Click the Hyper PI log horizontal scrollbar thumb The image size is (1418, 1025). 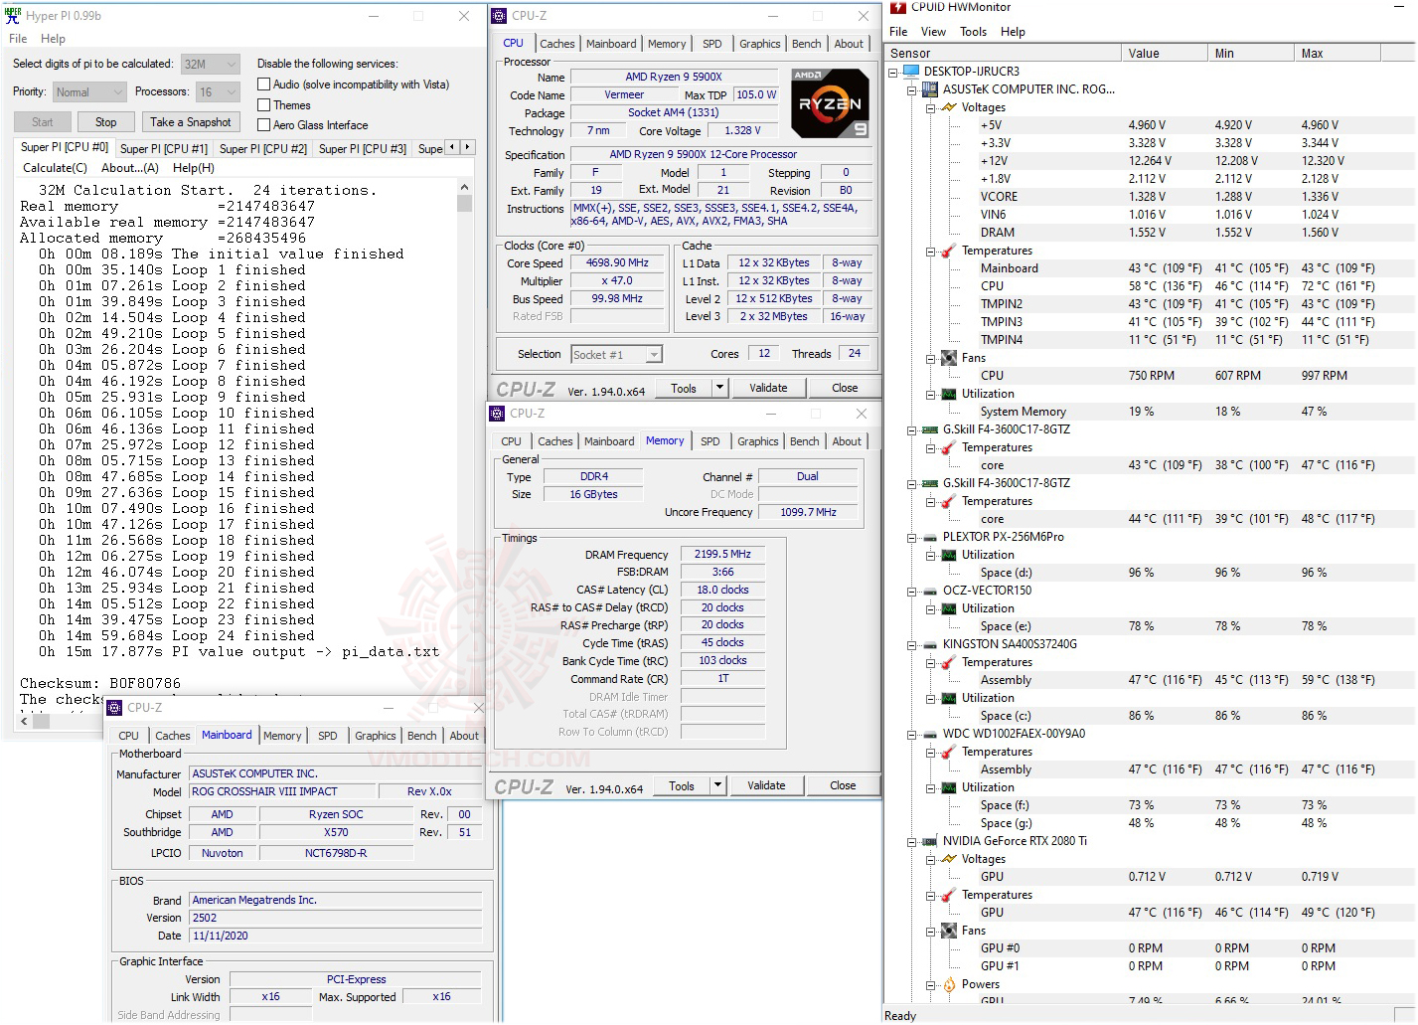[x=41, y=722]
